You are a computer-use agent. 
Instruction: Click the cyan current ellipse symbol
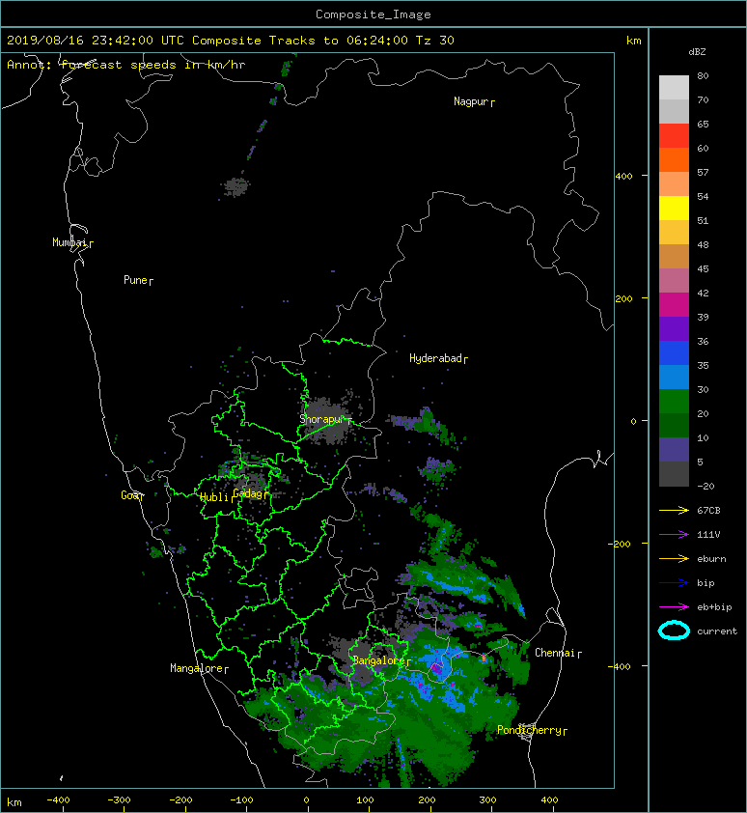pos(674,631)
